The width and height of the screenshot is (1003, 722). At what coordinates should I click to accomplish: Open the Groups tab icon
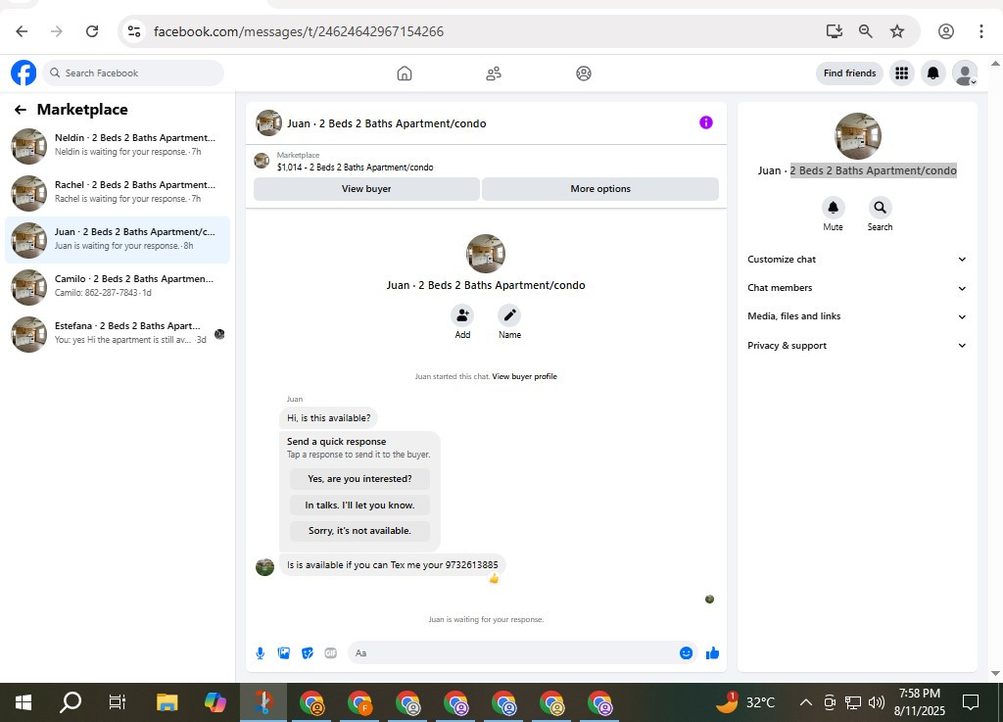[584, 73]
